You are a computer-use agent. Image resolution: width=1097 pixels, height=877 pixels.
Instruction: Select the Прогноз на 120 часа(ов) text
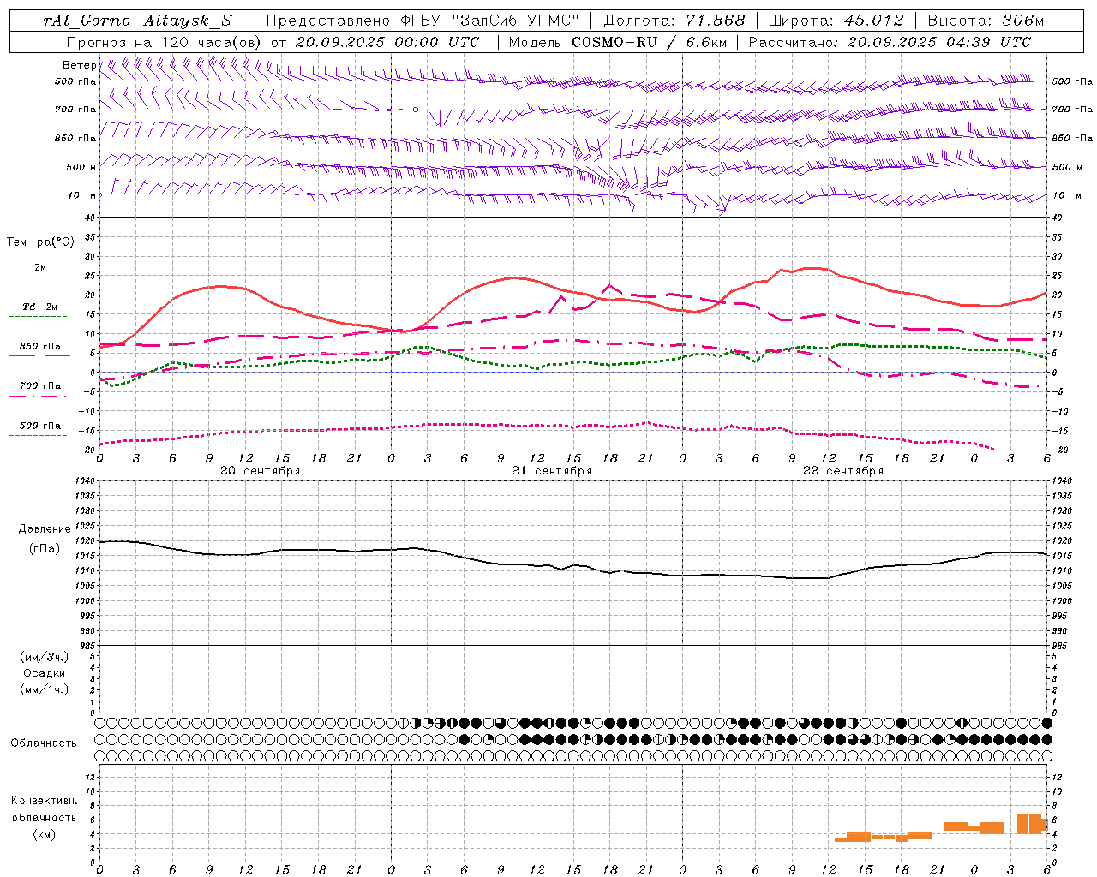pos(165,42)
